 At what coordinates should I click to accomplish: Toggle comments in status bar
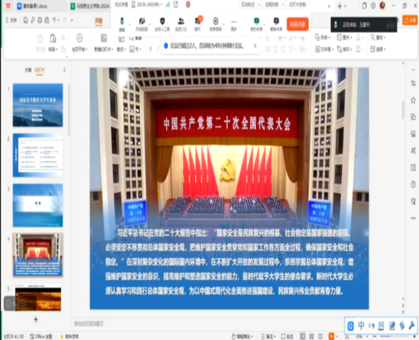(288, 337)
